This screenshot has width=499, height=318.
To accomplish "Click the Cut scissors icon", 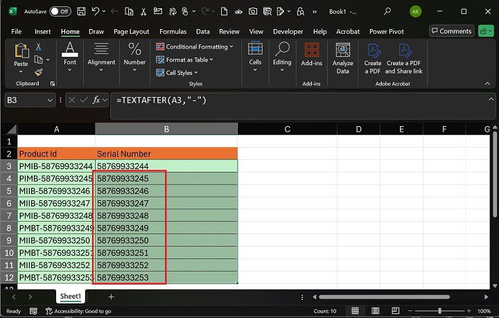I will (39, 46).
